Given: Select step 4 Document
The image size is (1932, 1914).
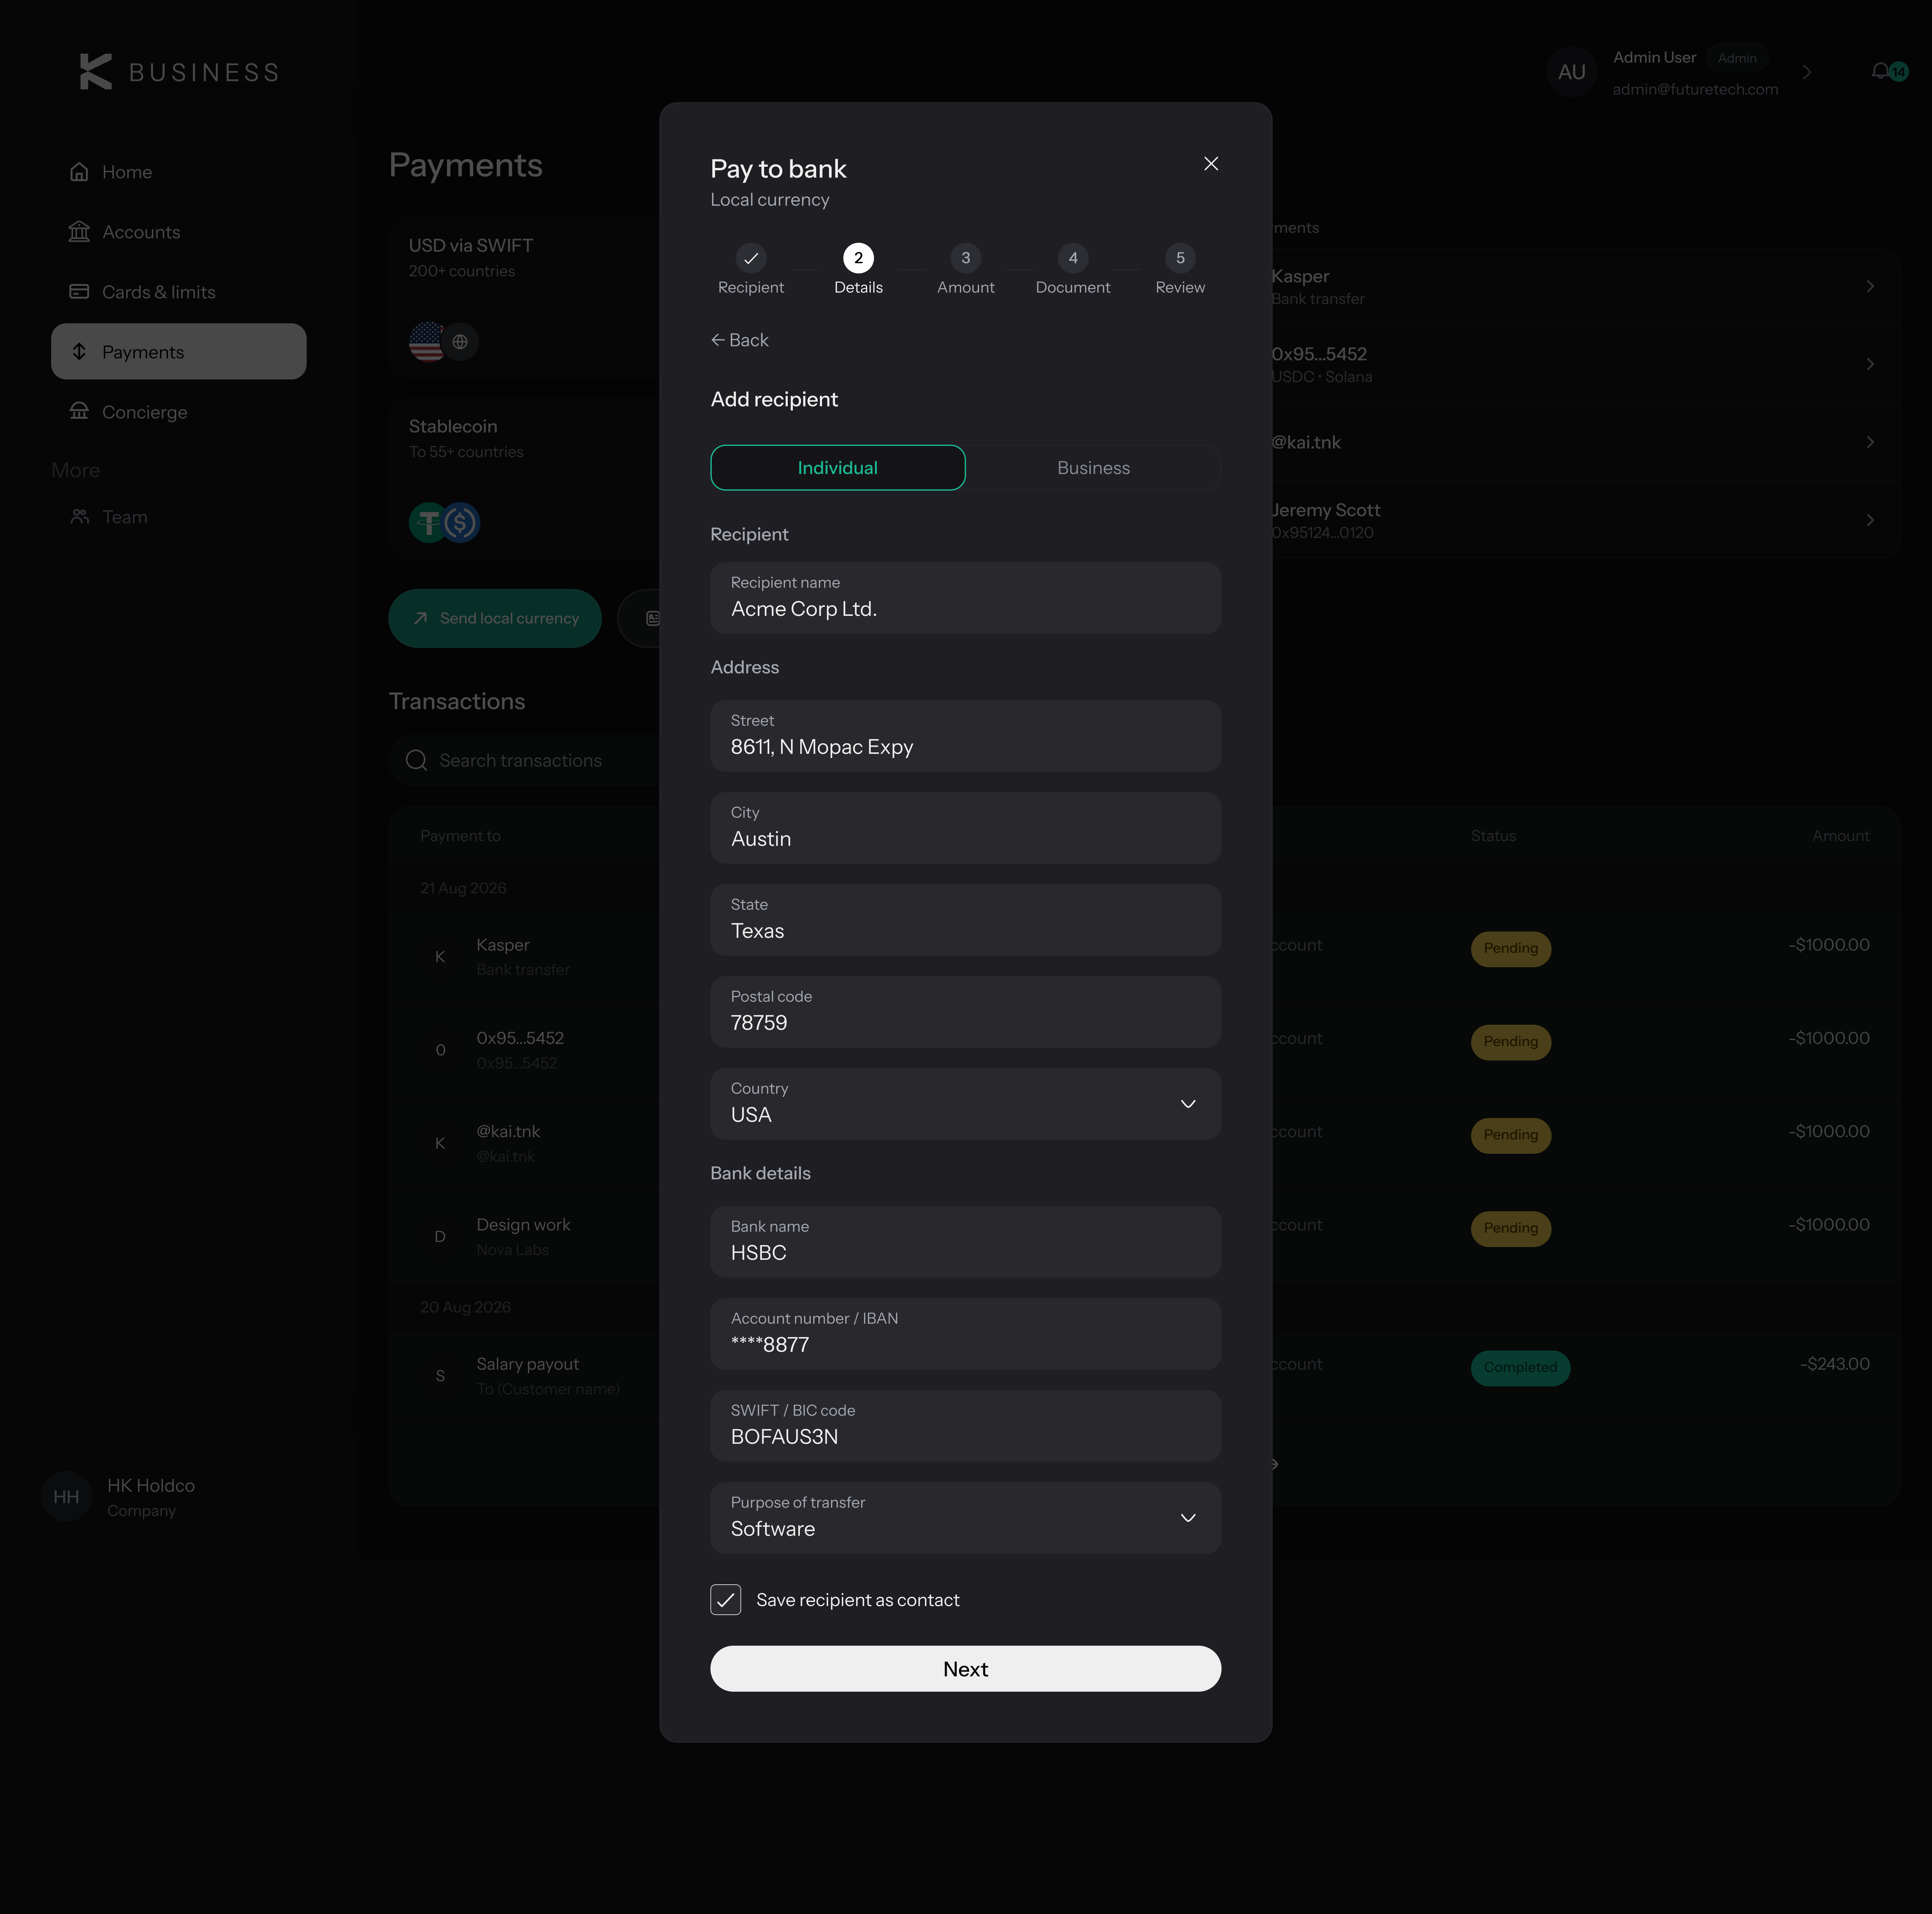Looking at the screenshot, I should (x=1073, y=270).
